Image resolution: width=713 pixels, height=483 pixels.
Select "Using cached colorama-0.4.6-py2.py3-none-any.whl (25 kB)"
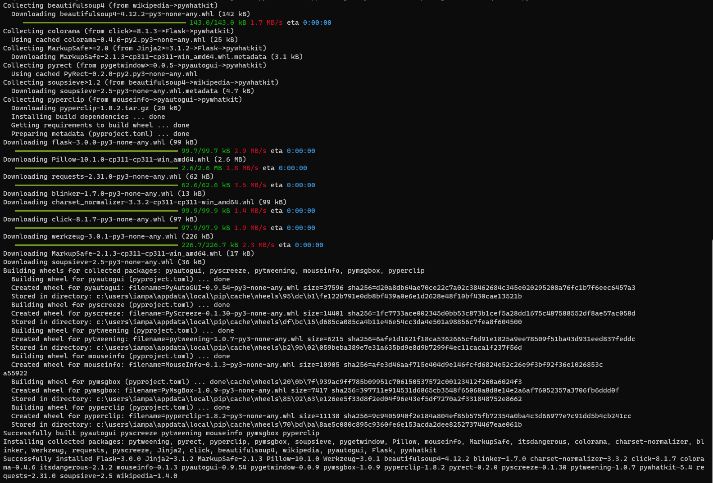tap(125, 40)
